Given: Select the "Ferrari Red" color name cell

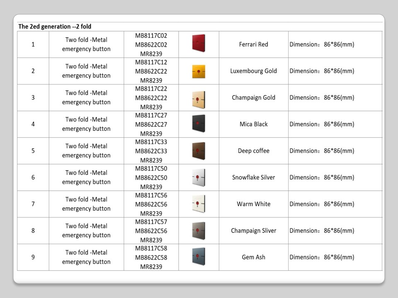Looking at the screenshot, I should tap(253, 44).
